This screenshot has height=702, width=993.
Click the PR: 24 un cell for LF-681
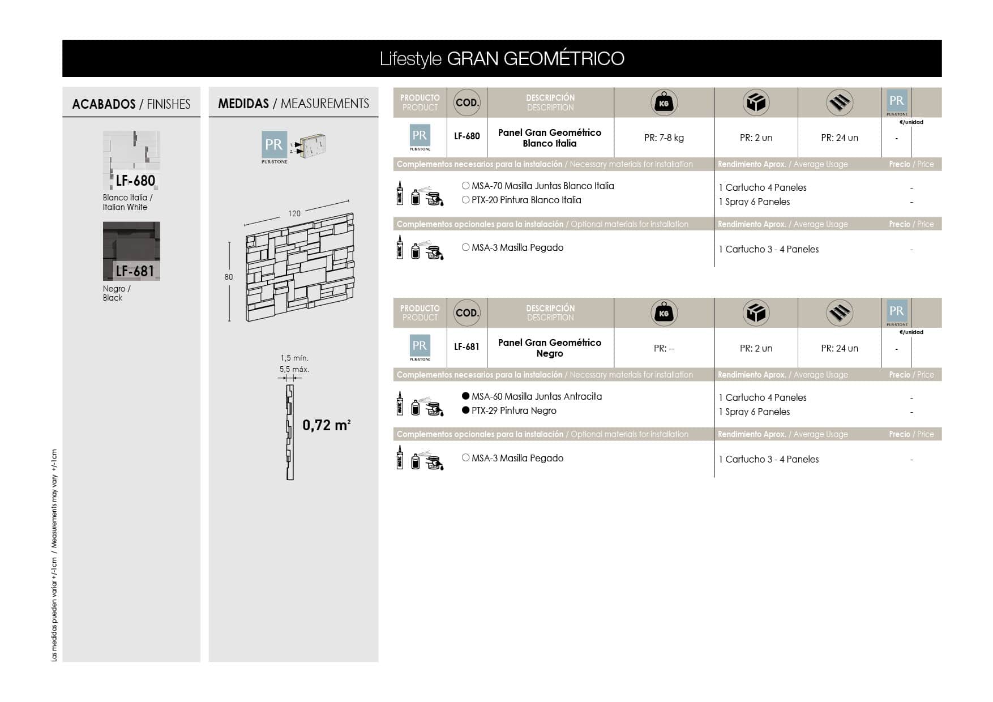(x=840, y=348)
